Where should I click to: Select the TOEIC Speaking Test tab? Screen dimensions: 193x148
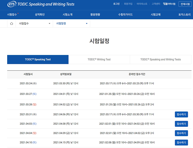[x=38, y=60]
